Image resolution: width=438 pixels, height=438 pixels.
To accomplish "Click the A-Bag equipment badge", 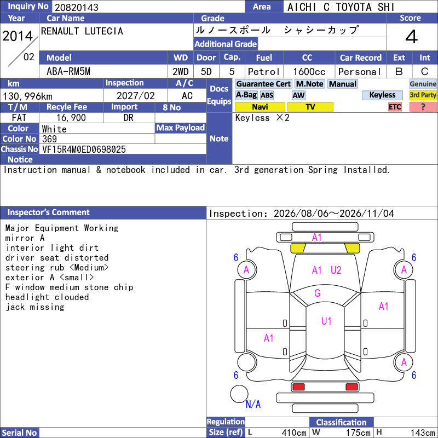I will pyautogui.click(x=246, y=95).
